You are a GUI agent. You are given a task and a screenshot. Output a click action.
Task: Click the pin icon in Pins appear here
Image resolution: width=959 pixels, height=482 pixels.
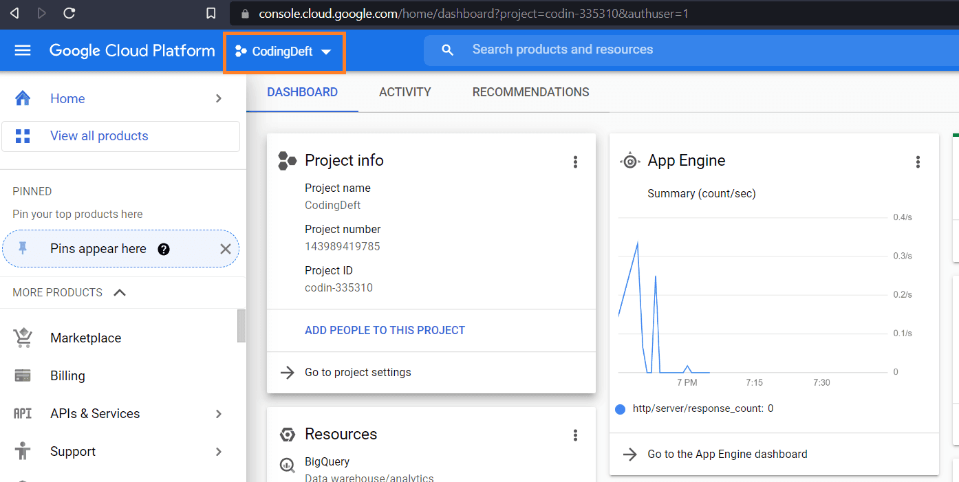coord(23,248)
